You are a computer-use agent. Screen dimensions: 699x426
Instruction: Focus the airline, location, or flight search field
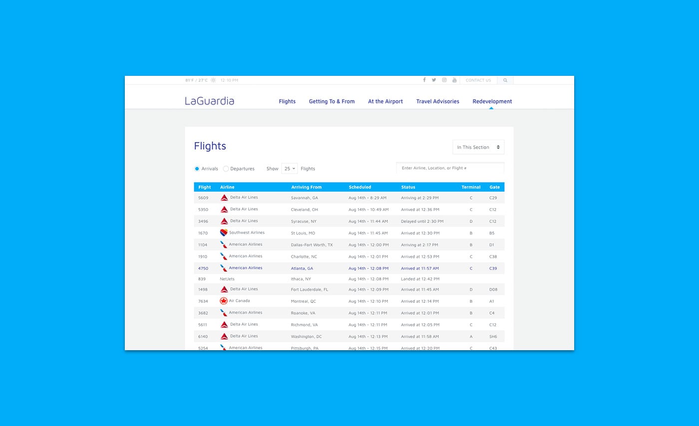click(450, 168)
